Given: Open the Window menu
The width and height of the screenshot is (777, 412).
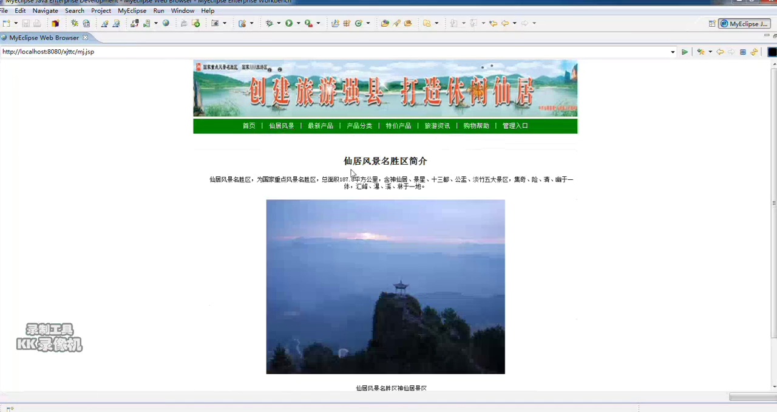Looking at the screenshot, I should tap(182, 11).
